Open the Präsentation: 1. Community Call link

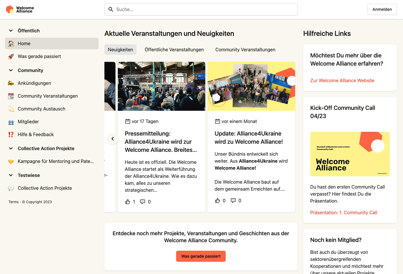coord(344,212)
